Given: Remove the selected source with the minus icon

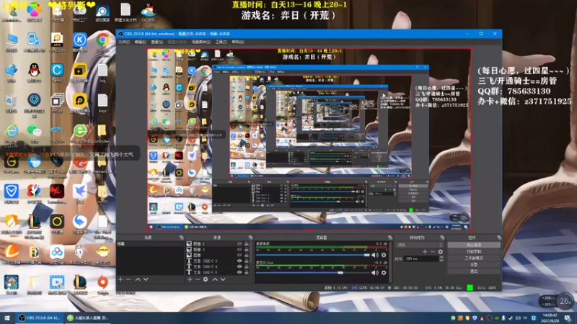Looking at the screenshot, I should 198,279.
